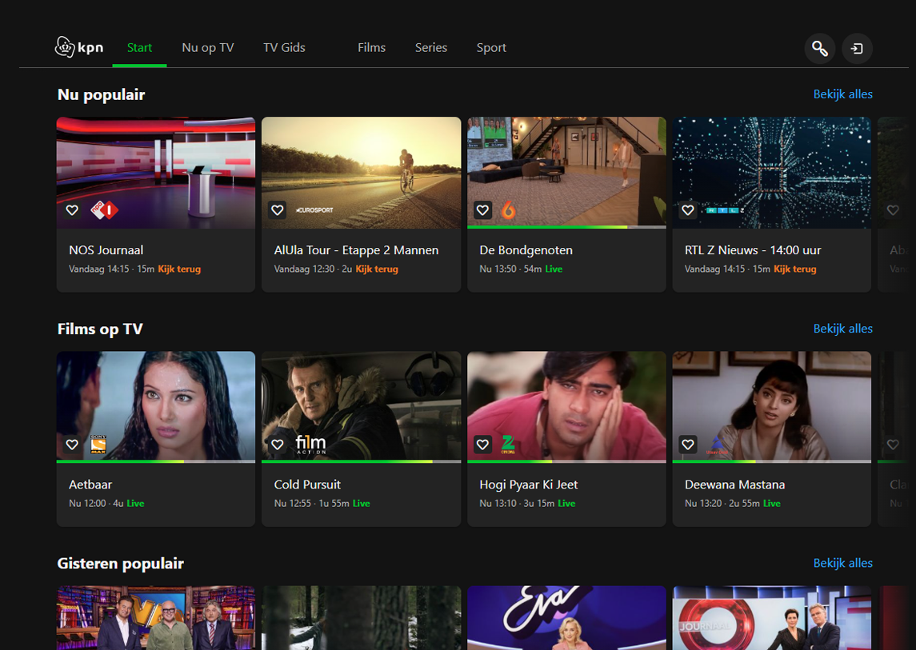Favorite NOS Journaal with the heart toggle

pyautogui.click(x=72, y=210)
